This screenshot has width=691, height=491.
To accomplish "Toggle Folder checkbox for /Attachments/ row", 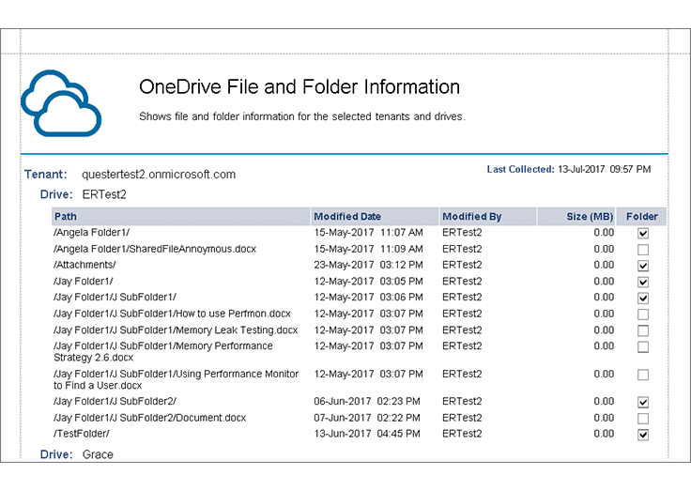I will click(643, 266).
